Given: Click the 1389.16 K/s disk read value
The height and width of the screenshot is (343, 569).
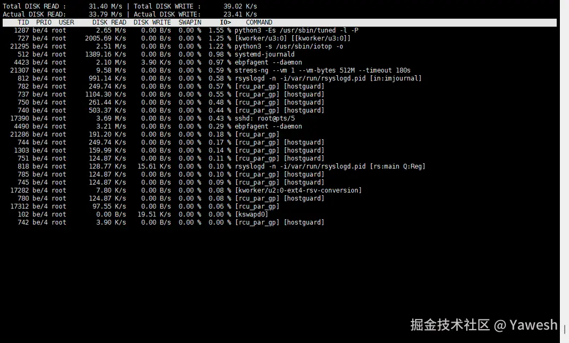Looking at the screenshot, I should coord(105,54).
